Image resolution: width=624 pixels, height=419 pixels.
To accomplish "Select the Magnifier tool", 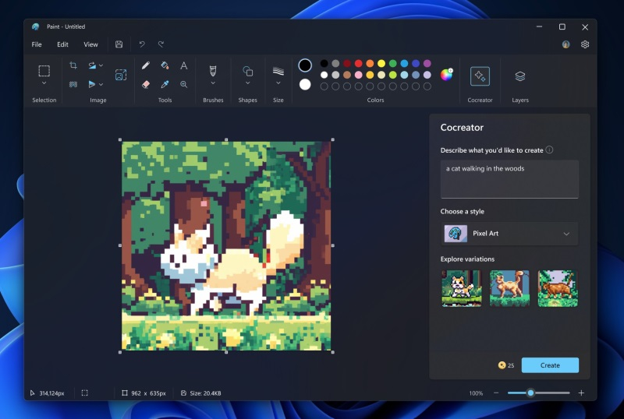I will pos(184,84).
